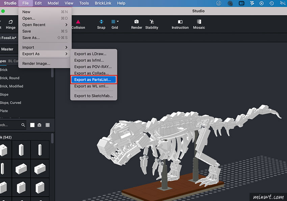The image size is (287, 201).
Task: Expand the Export As submenu
Action: [x=45, y=54]
